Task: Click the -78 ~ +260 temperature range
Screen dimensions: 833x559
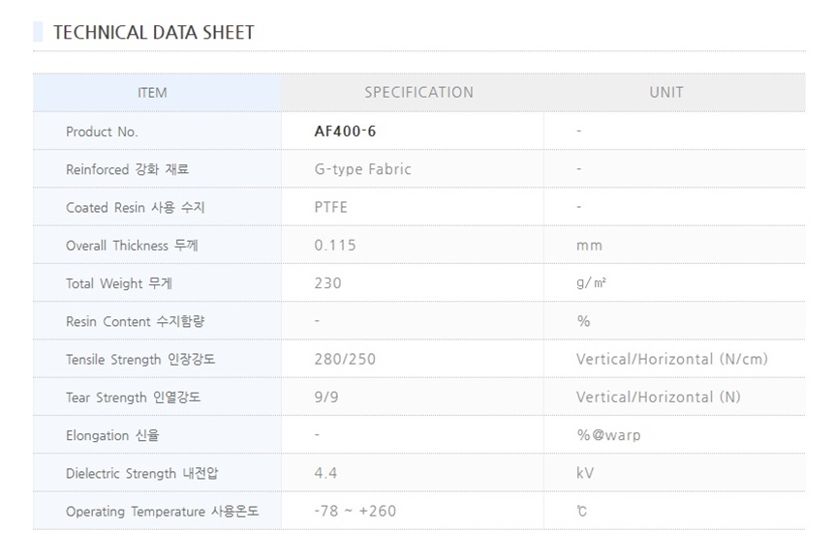Action: (355, 512)
